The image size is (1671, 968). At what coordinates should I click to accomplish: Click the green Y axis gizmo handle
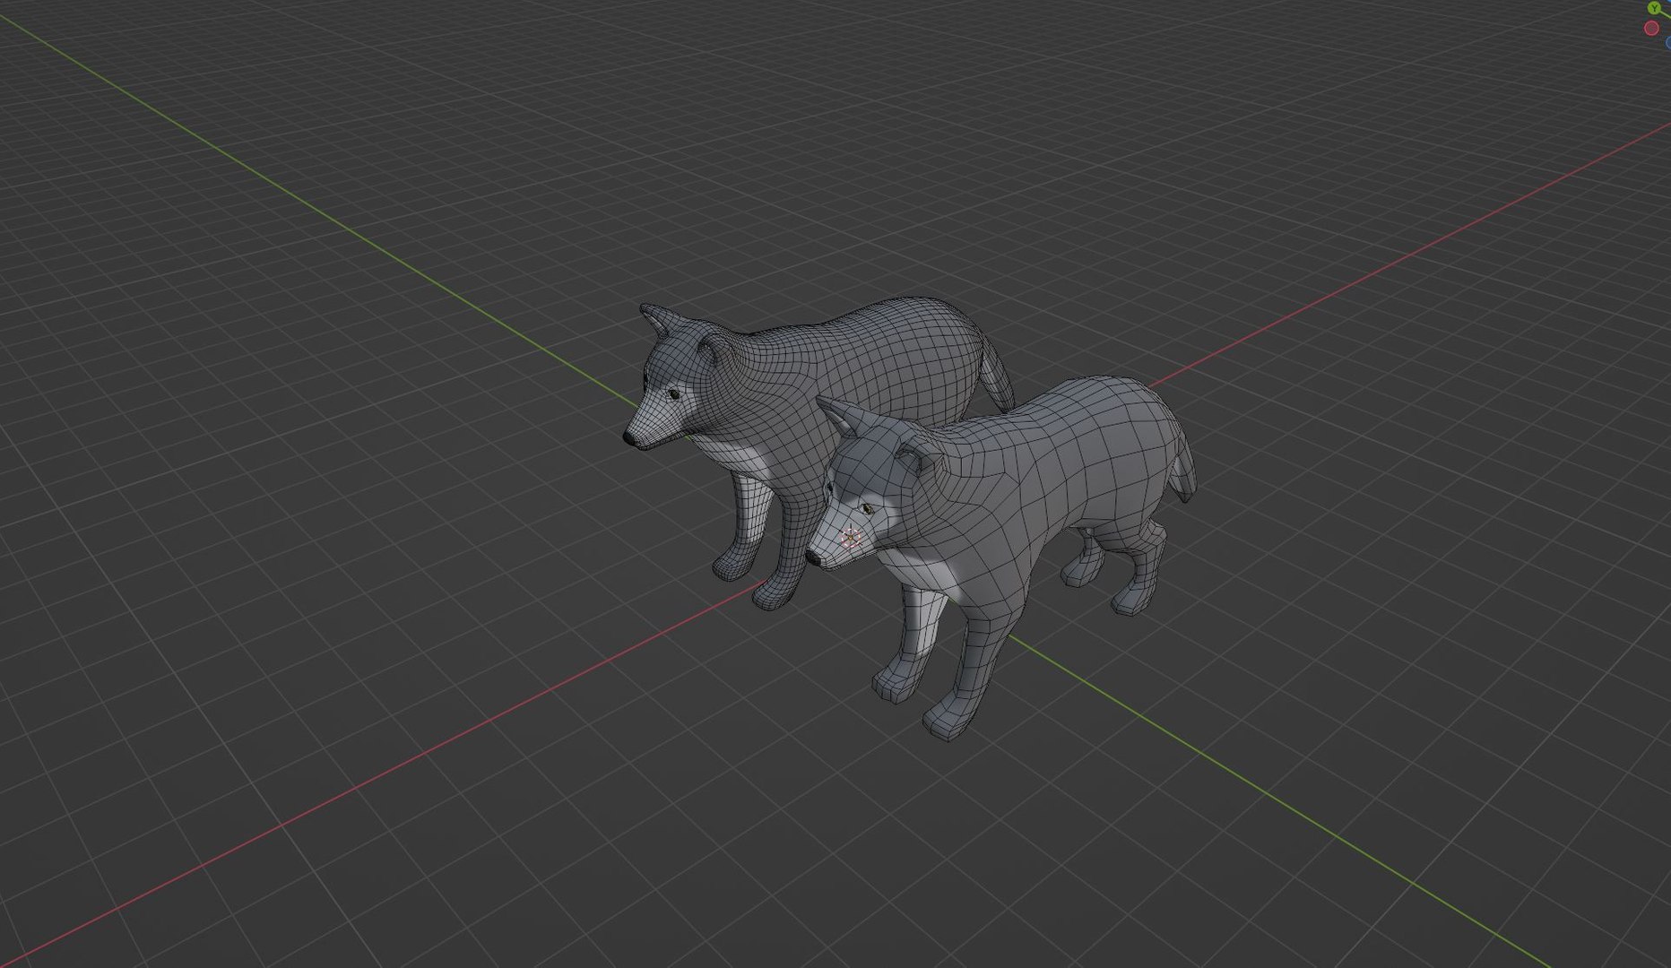pos(1655,7)
